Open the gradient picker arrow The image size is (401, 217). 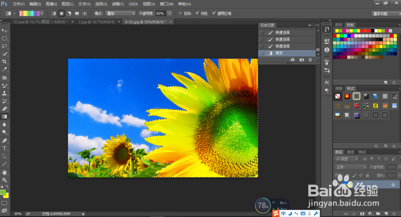pyautogui.click(x=42, y=13)
